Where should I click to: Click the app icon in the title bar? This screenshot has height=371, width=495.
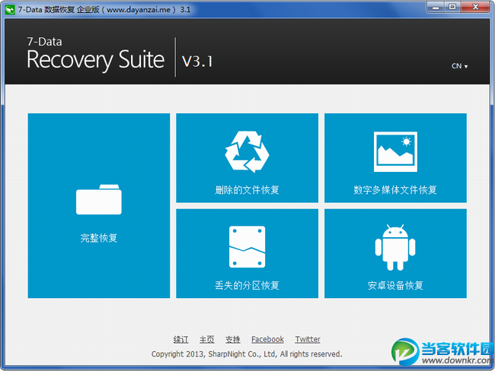click(10, 10)
